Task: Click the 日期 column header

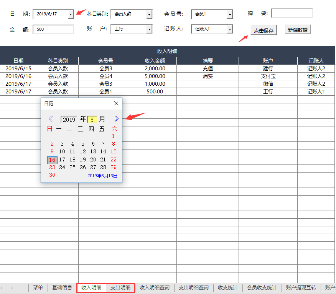Action: (x=18, y=61)
